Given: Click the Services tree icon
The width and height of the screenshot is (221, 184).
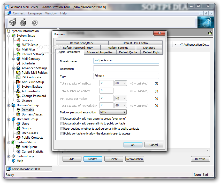Looking at the screenshot, I should tap(18, 40).
